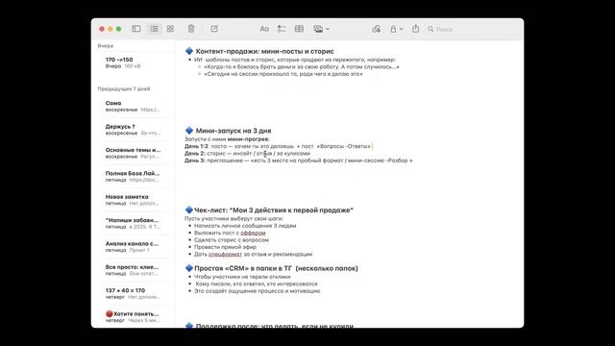The image size is (615, 346).
Task: Switch to list view of notes
Action: click(154, 29)
